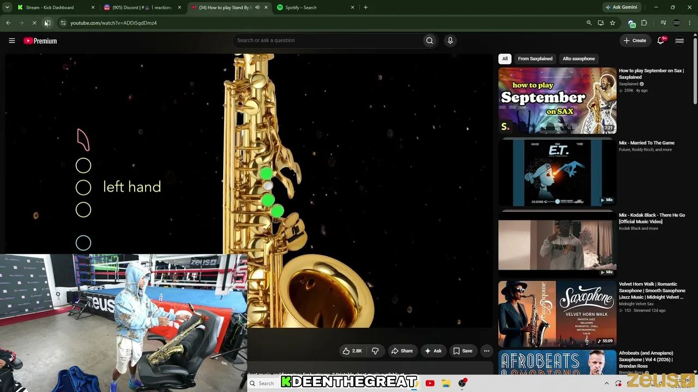This screenshot has width=698, height=392.
Task: Like the video with 2.8K likes
Action: point(352,351)
